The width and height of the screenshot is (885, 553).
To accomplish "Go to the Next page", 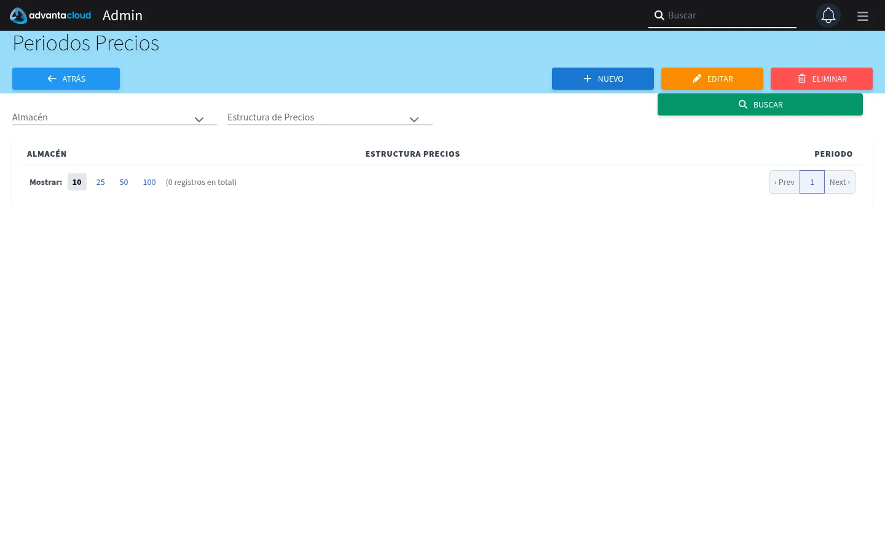I will tap(840, 182).
